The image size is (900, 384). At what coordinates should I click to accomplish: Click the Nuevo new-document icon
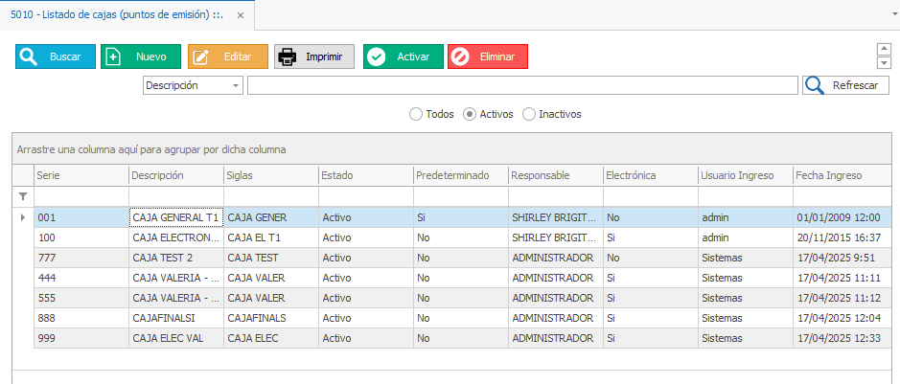[x=114, y=56]
